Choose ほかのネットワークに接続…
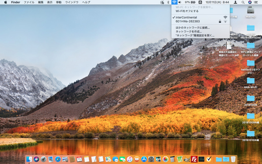262x164 pixels. [193, 28]
